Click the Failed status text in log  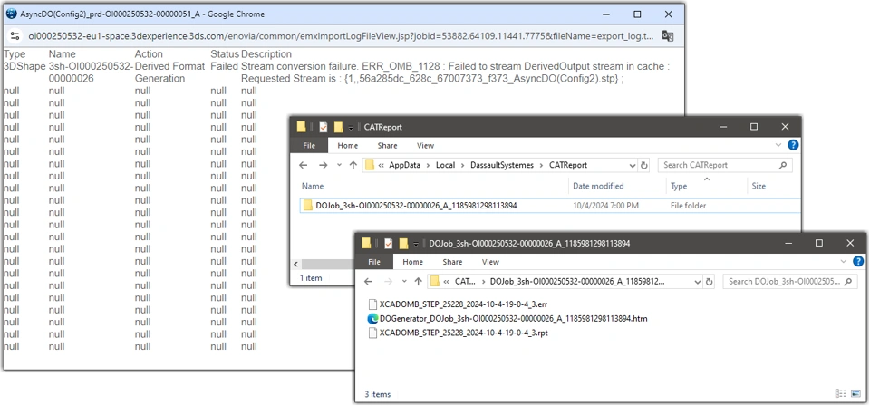(x=224, y=66)
